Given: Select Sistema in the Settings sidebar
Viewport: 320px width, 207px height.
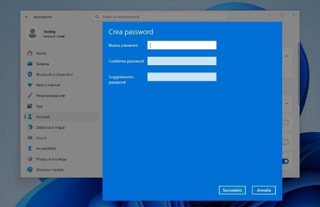Looking at the screenshot, I should [61, 64].
